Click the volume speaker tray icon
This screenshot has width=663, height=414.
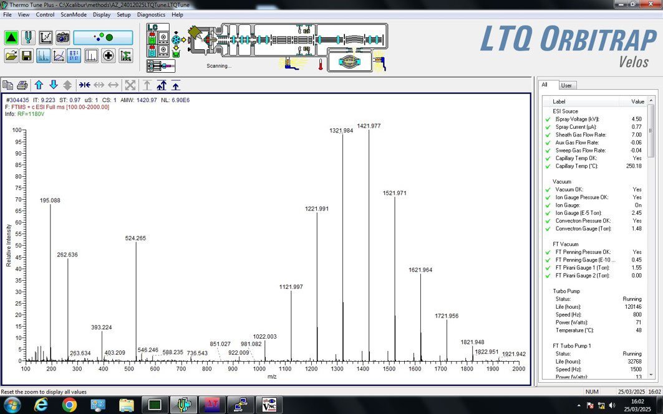point(612,405)
